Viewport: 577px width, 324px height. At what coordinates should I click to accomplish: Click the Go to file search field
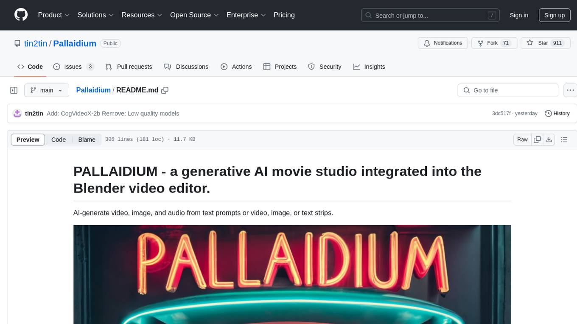508,90
